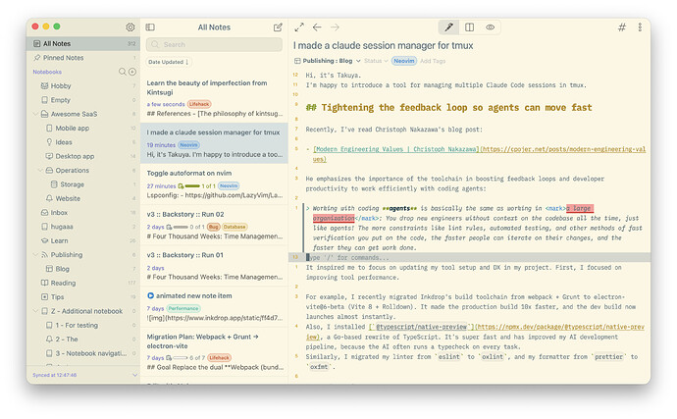Open tags via the hash icon
677x419 pixels.
click(622, 27)
